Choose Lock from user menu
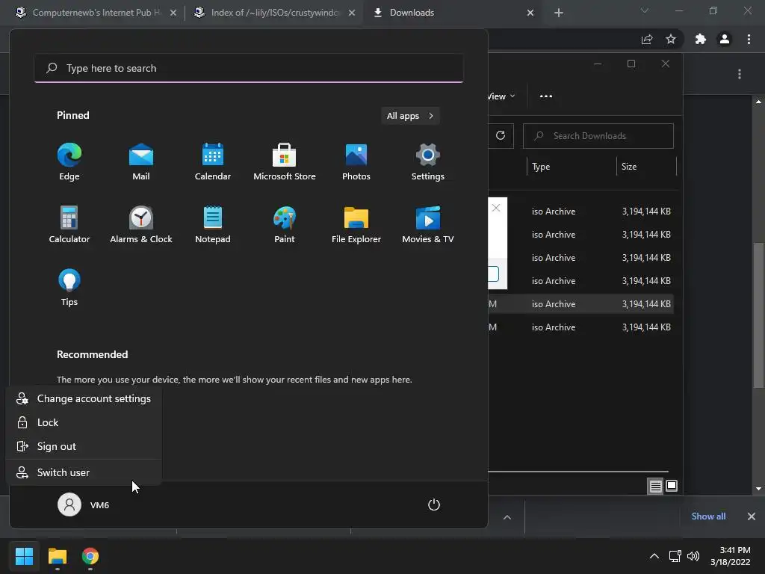765x574 pixels. pos(84,423)
